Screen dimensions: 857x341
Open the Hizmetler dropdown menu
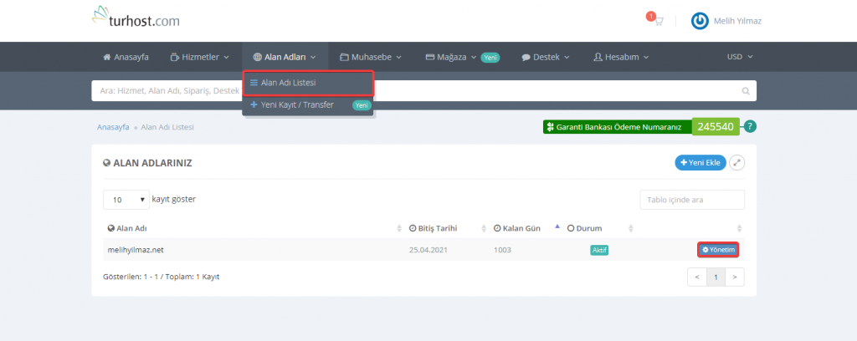point(199,57)
